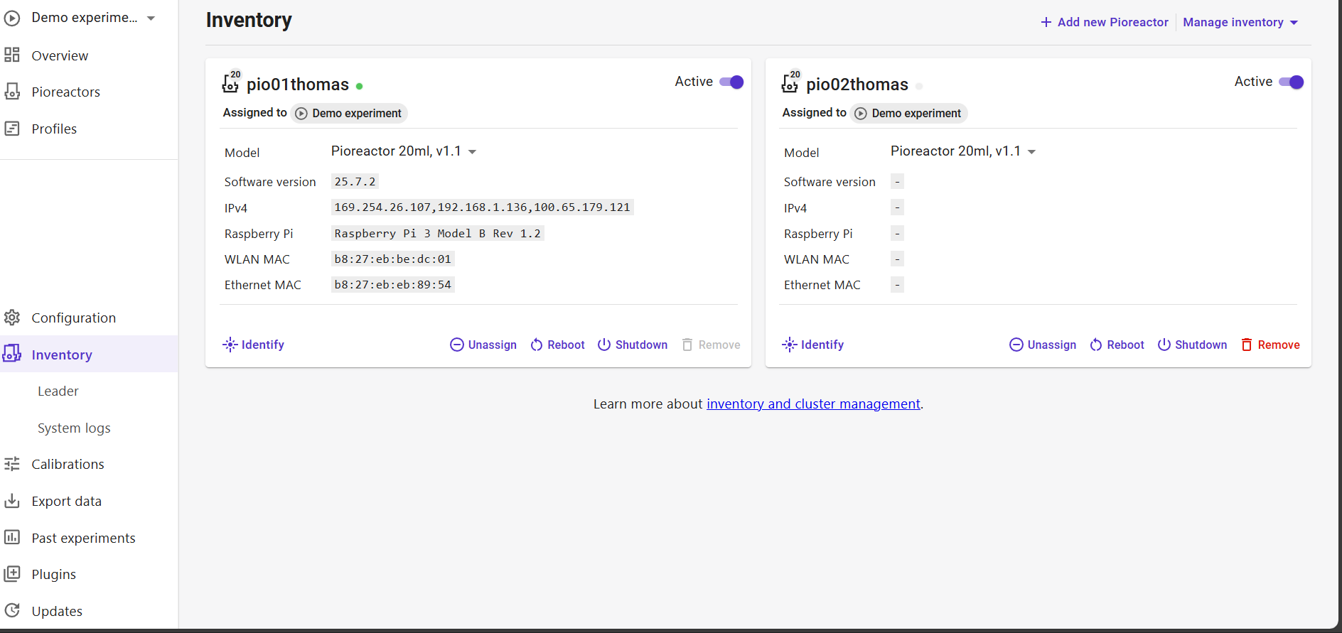Screen dimensions: 1342x633
Task: Remove pio02thomas from inventory
Action: pos(1270,345)
